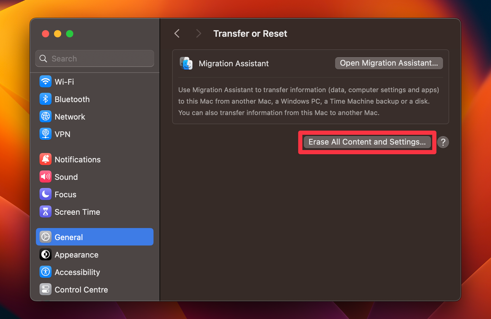Navigate back using the left chevron

[x=177, y=33]
